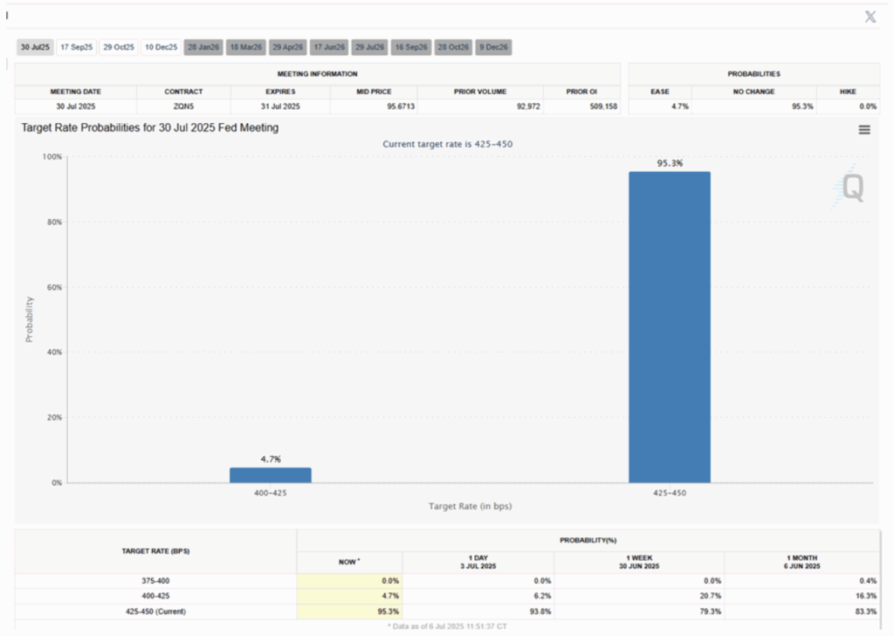Select the 9 Dec26 meeting tab
Viewport: 894px width, 636px height.
[x=493, y=47]
